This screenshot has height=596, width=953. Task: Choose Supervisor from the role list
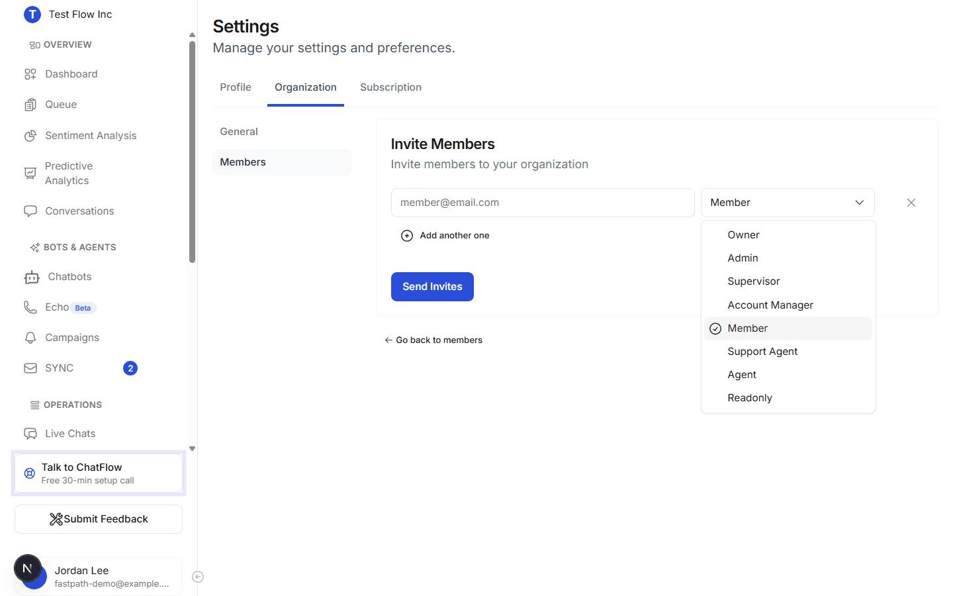(788, 281)
